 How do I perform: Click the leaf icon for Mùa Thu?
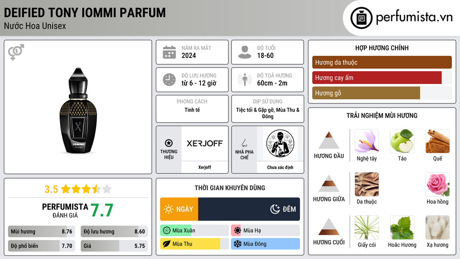[x=167, y=244]
